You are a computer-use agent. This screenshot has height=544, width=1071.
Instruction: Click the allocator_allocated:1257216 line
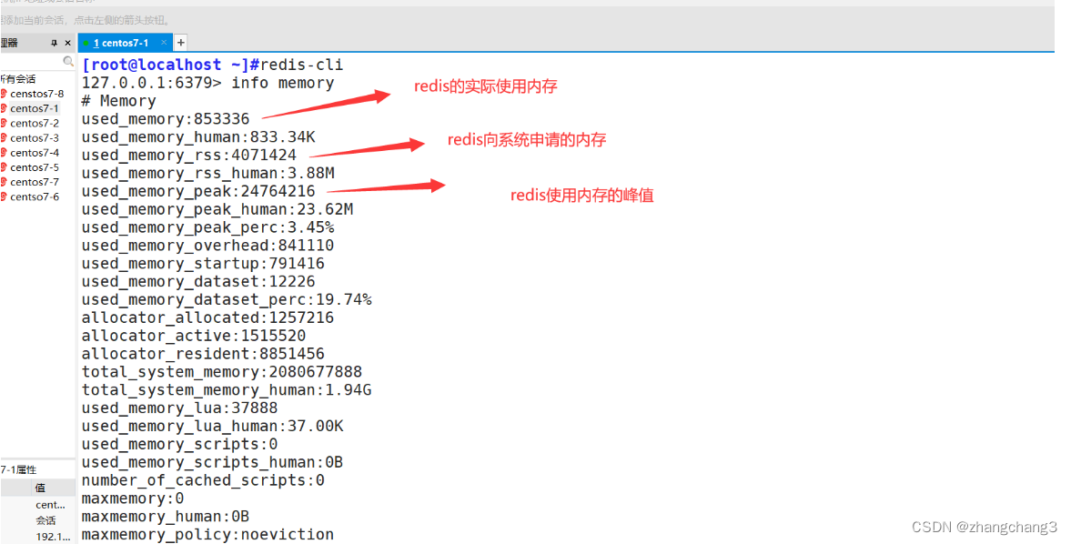(207, 318)
